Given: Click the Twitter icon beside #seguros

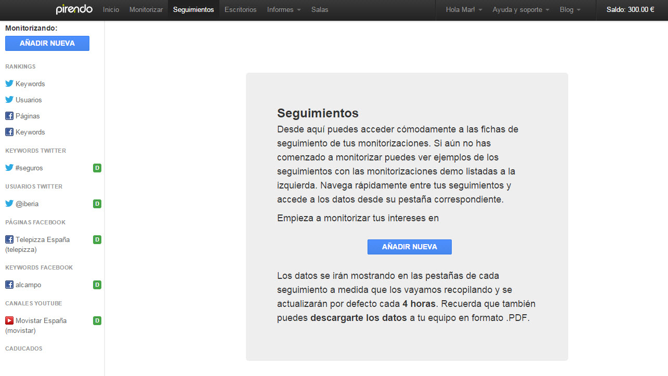Looking at the screenshot, I should point(9,168).
